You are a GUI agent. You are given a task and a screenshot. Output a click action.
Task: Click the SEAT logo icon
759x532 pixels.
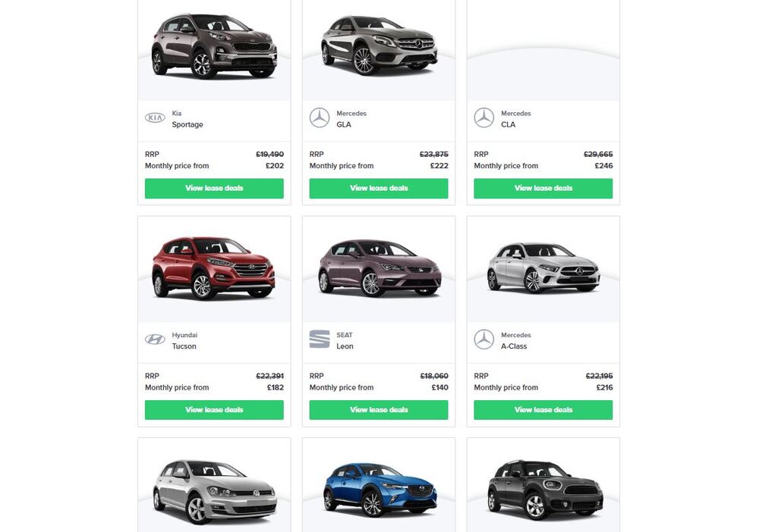320,340
